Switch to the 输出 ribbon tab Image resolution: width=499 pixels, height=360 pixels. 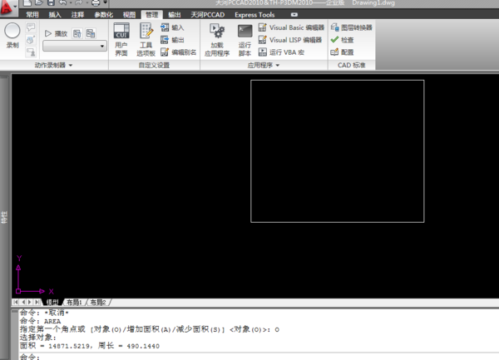pyautogui.click(x=175, y=15)
